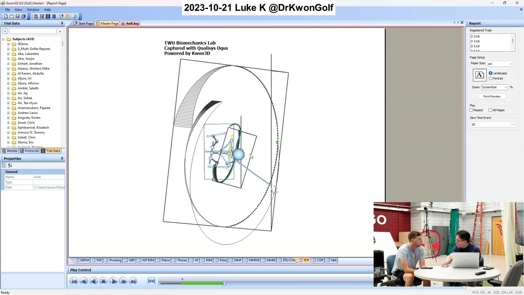
Task: Select the Armour III, Tommy subject
Action: 31,132
